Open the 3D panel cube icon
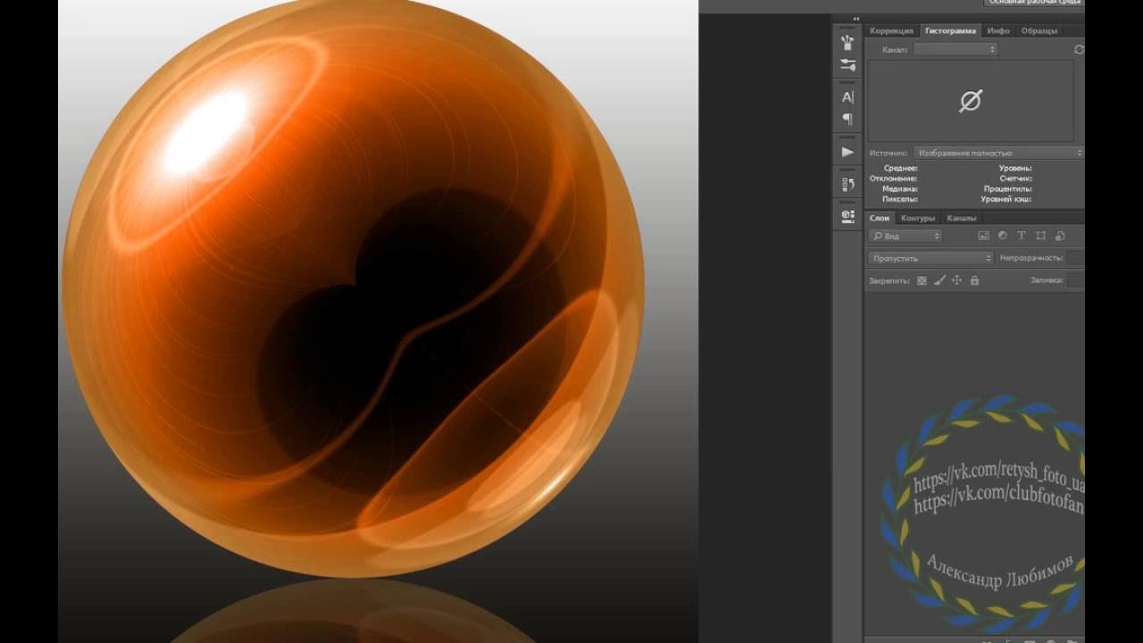 (x=847, y=215)
